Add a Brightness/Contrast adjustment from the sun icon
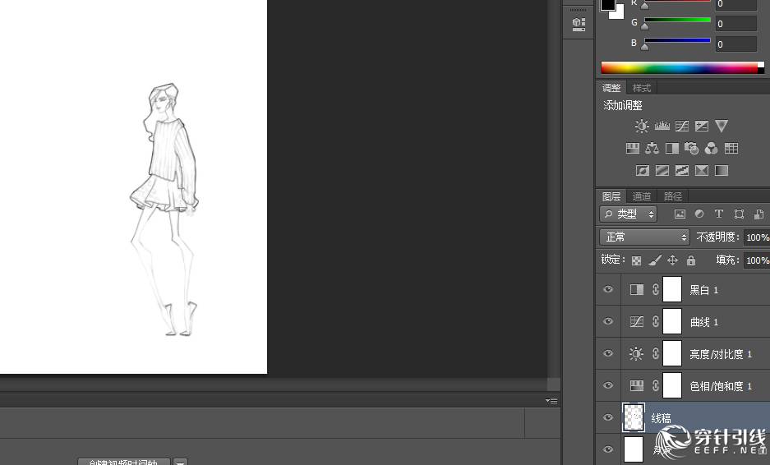 [642, 127]
